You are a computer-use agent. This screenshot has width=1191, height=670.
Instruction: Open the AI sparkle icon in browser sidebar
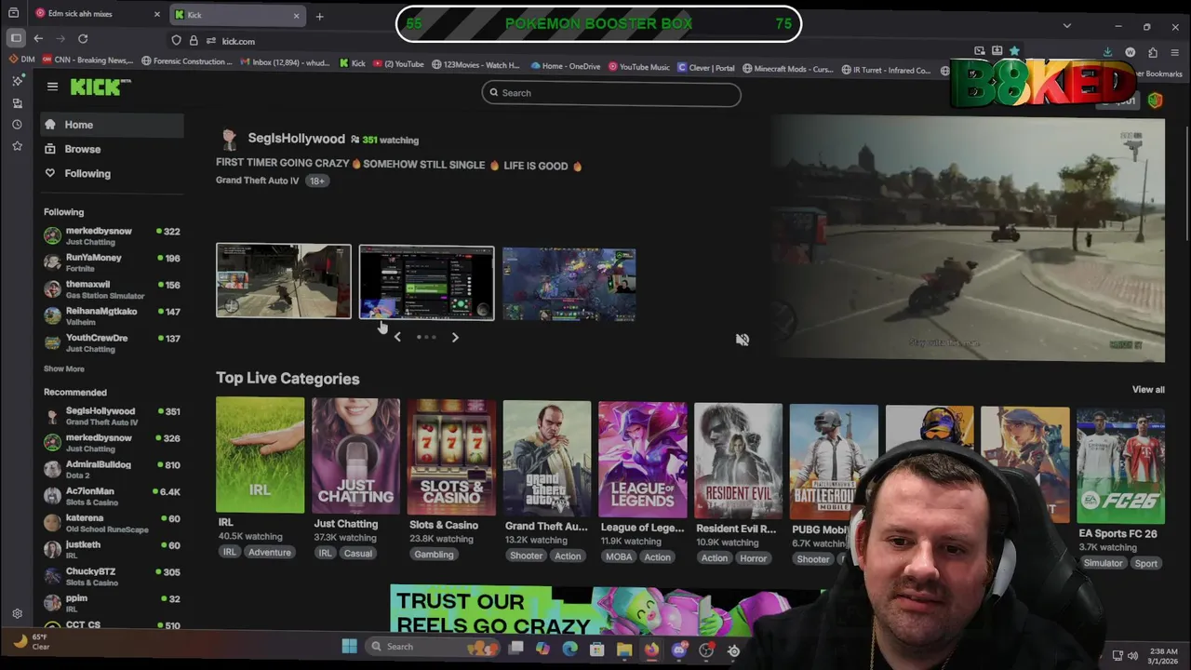(17, 81)
